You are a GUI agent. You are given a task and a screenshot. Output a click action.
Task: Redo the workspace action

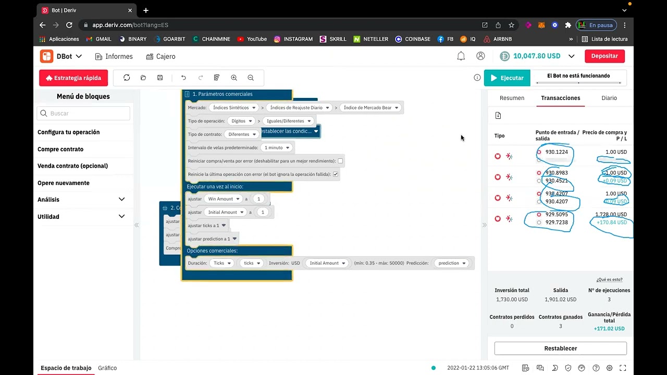(201, 78)
